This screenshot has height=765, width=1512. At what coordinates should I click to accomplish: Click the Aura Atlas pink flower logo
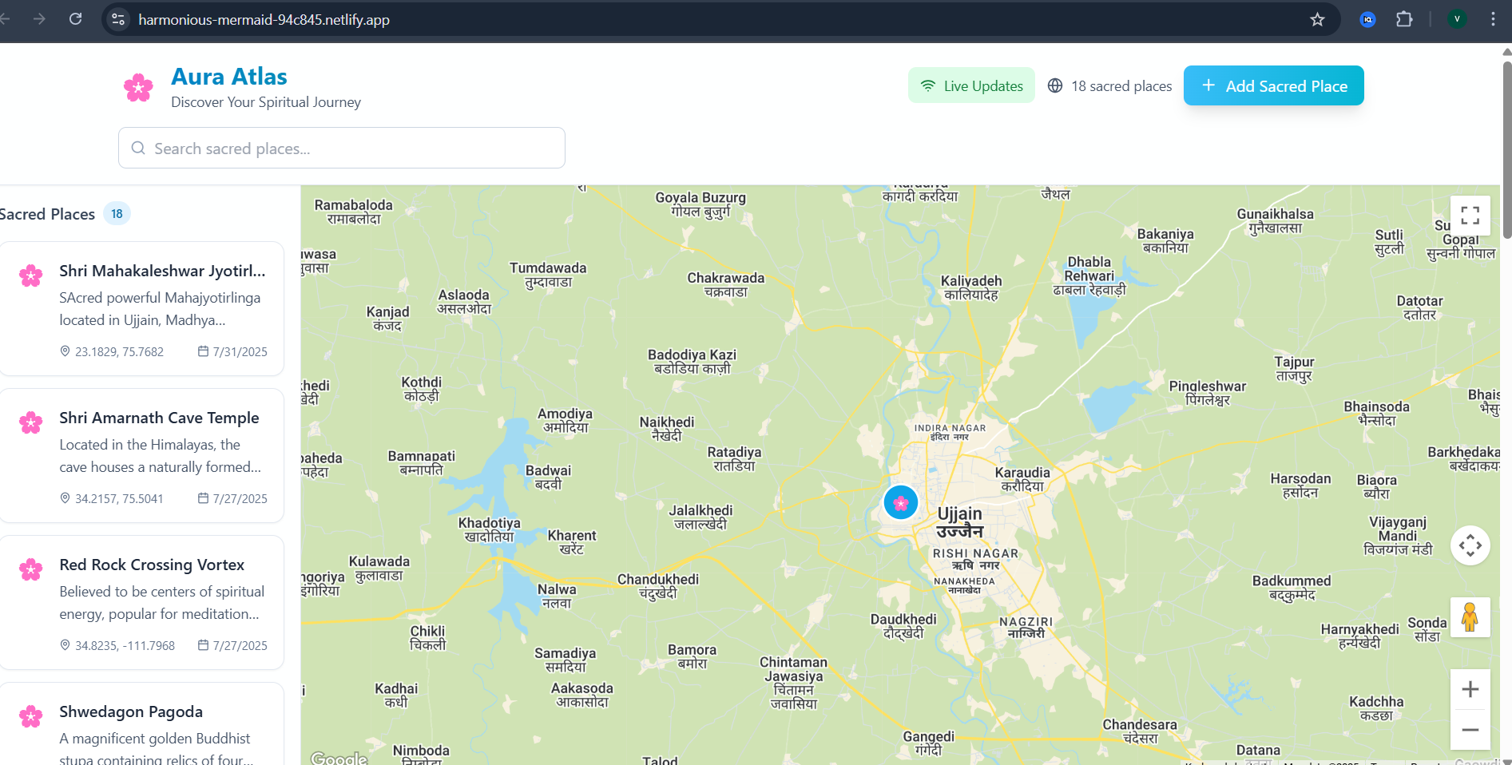[138, 87]
